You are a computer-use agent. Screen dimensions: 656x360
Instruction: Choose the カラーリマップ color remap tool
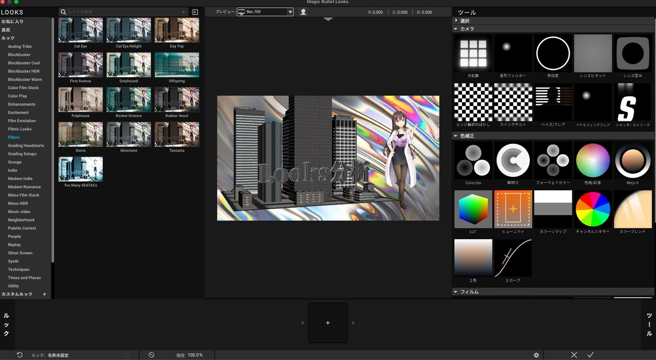coord(553,209)
